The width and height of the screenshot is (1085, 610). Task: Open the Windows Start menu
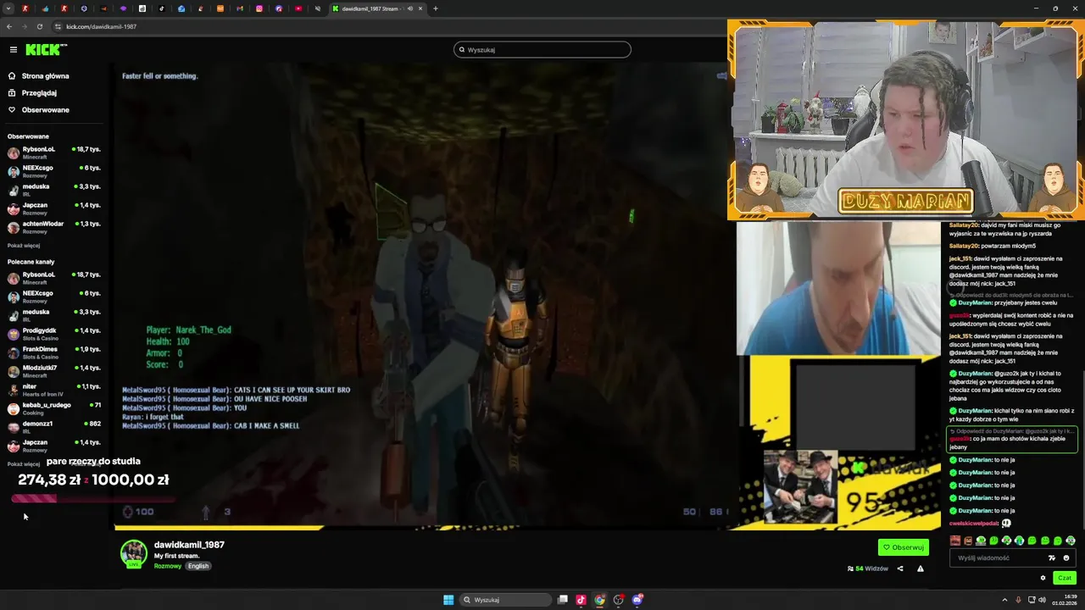448,600
